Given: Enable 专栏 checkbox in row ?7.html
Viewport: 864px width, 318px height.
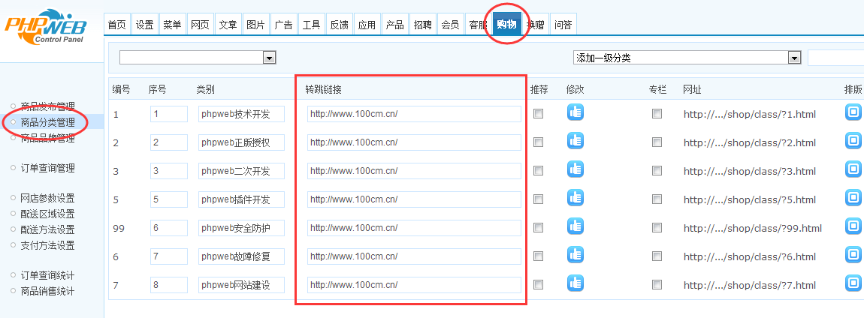Looking at the screenshot, I should tap(657, 285).
